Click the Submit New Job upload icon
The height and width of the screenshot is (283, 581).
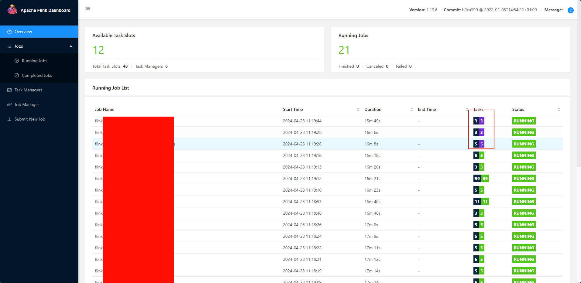coord(9,119)
